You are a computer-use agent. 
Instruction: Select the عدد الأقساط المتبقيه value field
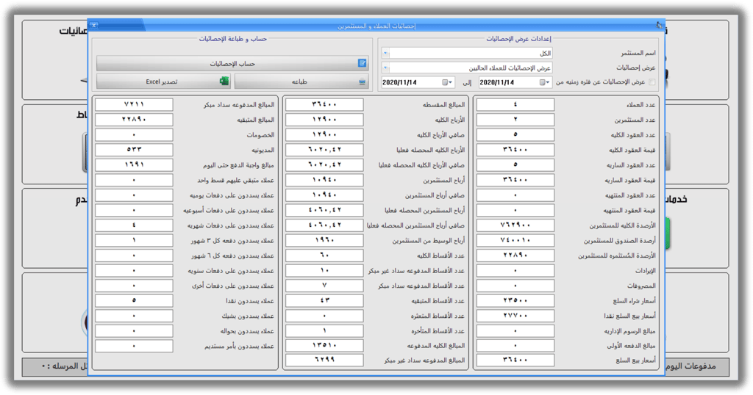point(324,300)
